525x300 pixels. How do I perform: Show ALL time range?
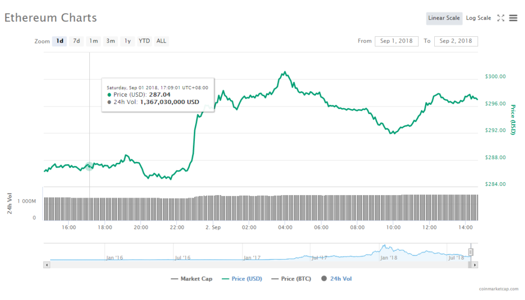161,41
